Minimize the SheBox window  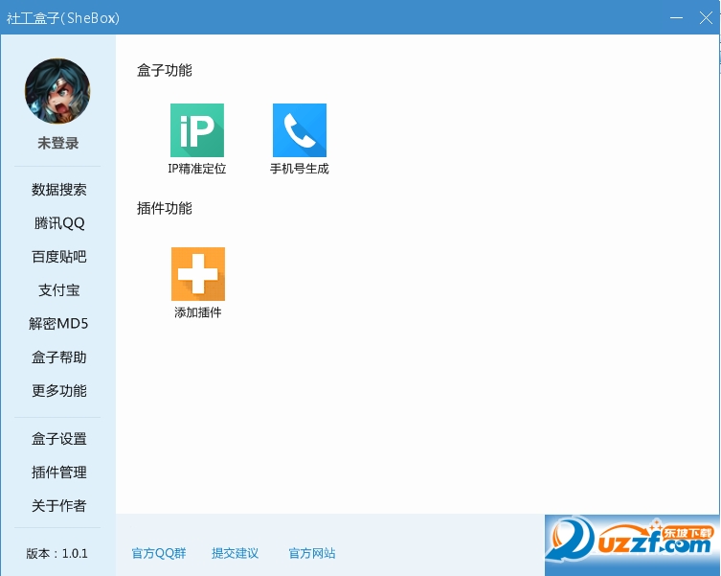(676, 18)
